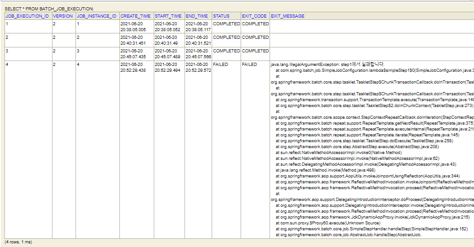The height and width of the screenshot is (247, 474).
Task: Sort by the JOB_EXECUTION_ID column header
Action: (x=27, y=16)
